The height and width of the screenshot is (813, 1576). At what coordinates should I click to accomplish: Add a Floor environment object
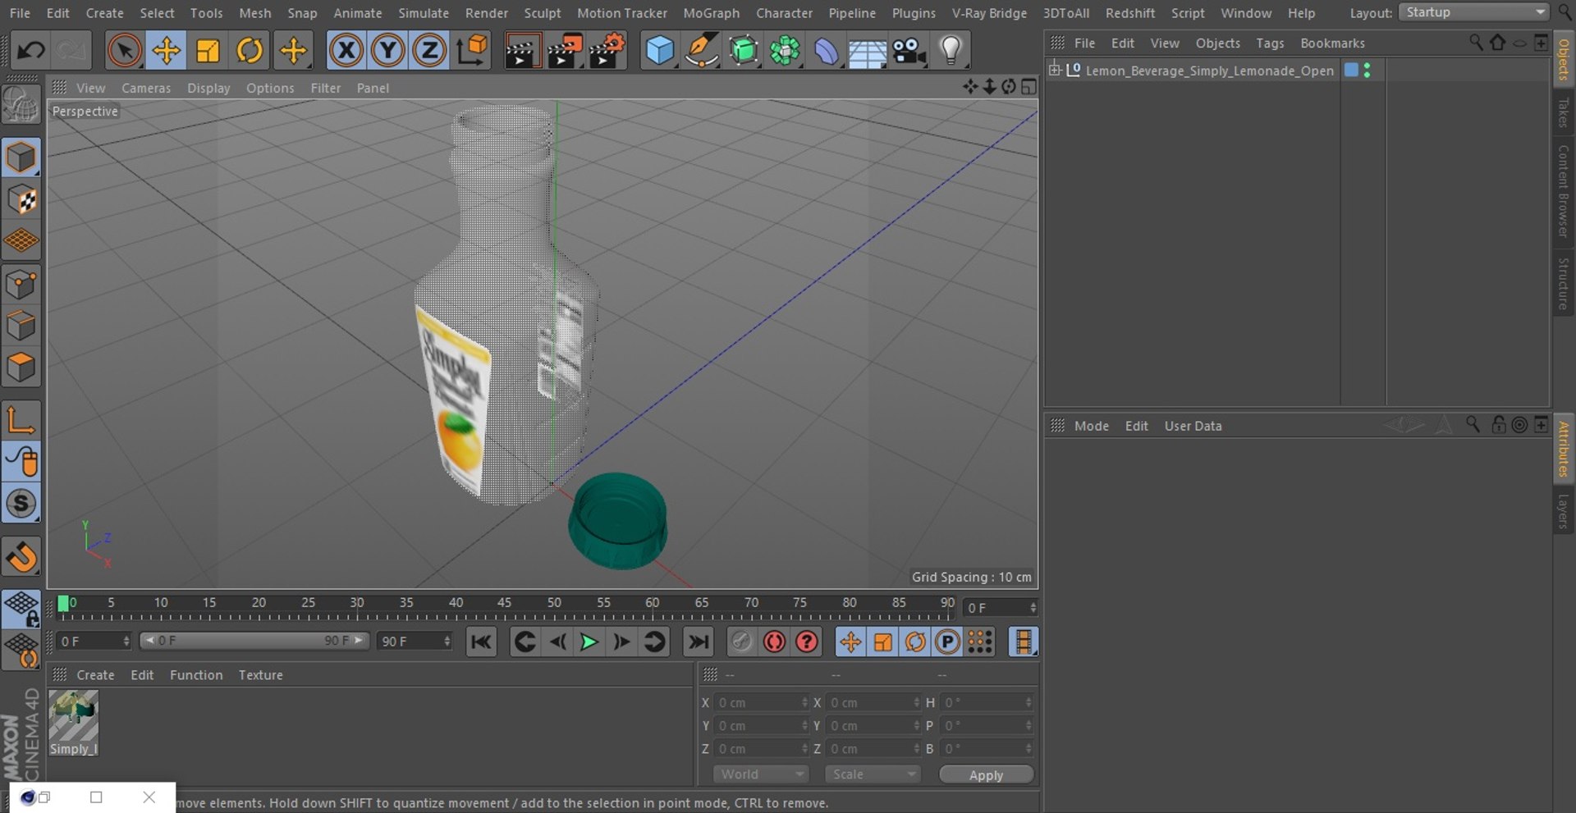coord(867,51)
